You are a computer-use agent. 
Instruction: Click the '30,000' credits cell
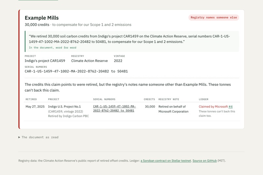pyautogui.click(x=150, y=107)
